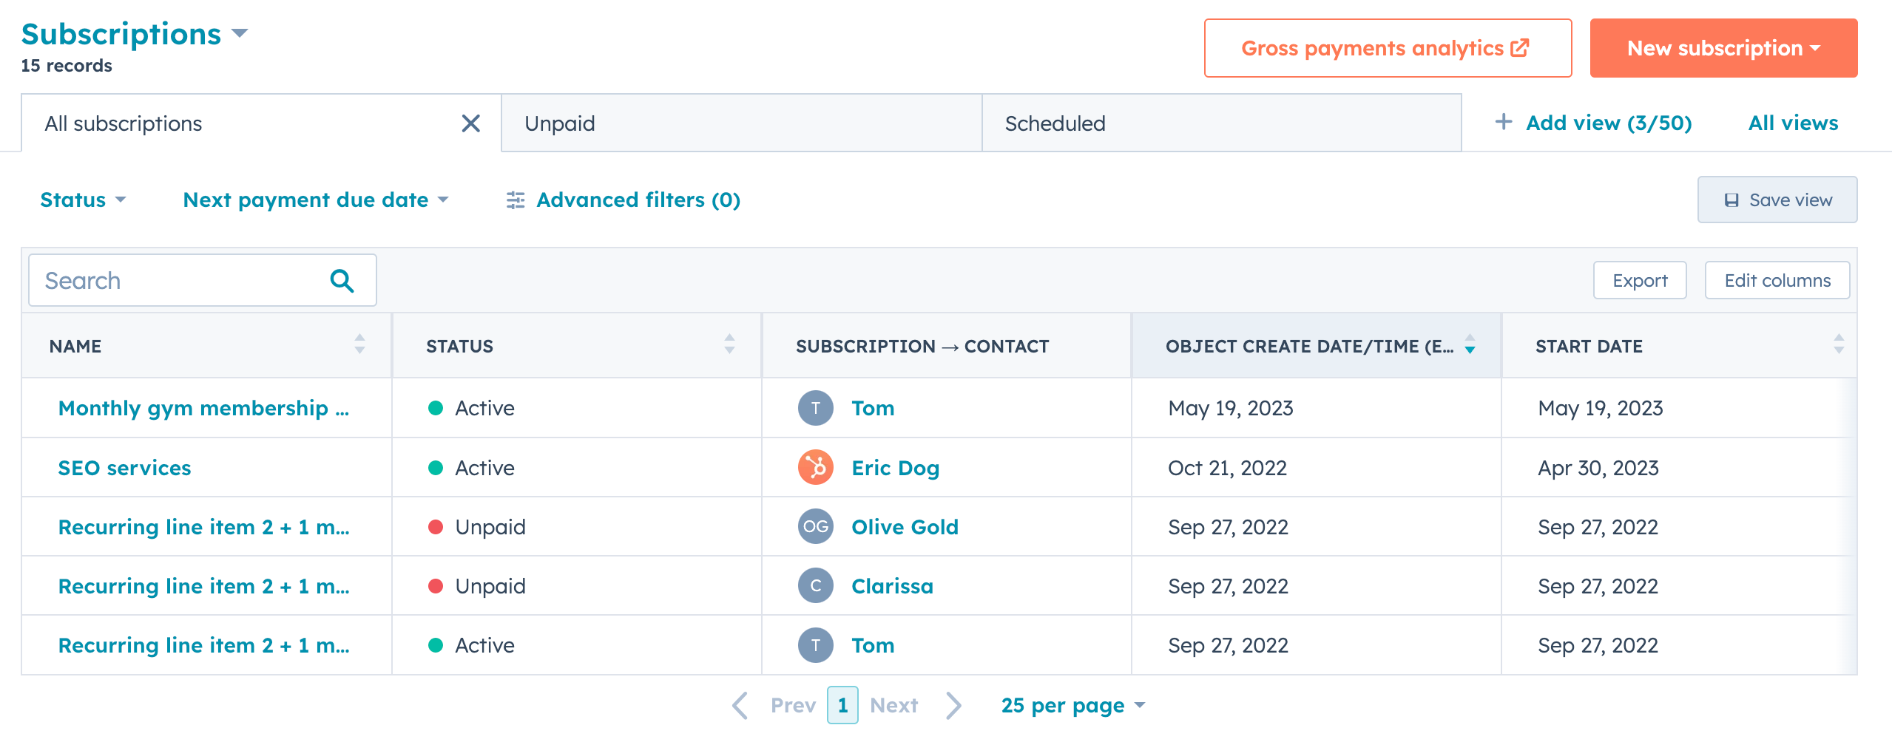
Task: Sort the Name column using its sort arrows
Action: point(360,345)
